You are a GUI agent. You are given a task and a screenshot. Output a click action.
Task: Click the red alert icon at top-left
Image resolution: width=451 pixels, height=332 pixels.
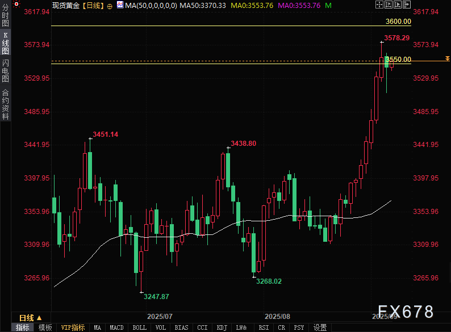tap(16, 5)
